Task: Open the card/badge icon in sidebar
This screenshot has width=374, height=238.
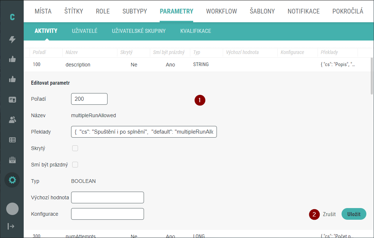Action: pyautogui.click(x=12, y=99)
